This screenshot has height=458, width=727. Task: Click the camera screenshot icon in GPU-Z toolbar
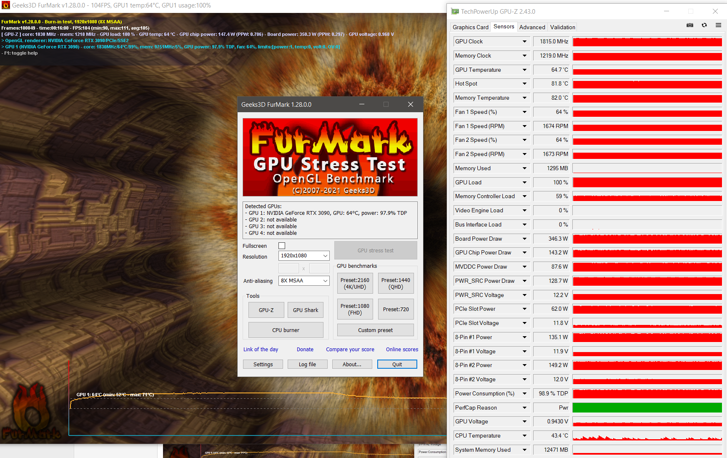(x=689, y=25)
